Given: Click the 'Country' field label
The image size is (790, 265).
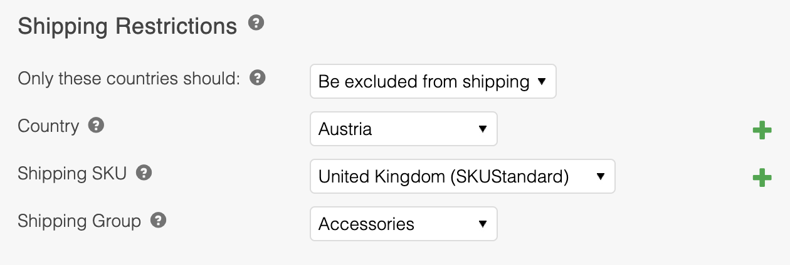Looking at the screenshot, I should pyautogui.click(x=48, y=126).
